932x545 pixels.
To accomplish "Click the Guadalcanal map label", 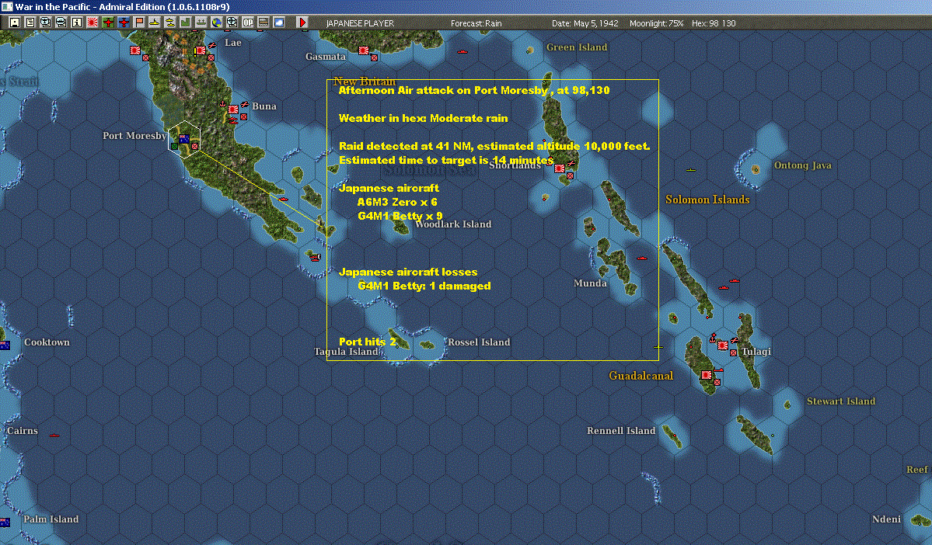I will (x=641, y=375).
